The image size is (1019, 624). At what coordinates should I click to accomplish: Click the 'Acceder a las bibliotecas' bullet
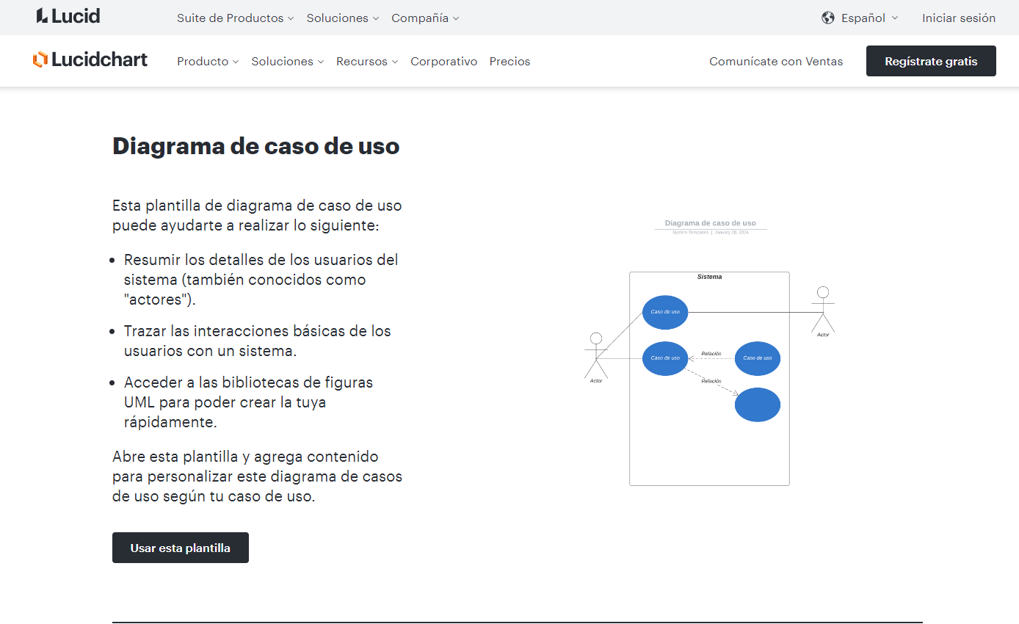click(x=248, y=402)
